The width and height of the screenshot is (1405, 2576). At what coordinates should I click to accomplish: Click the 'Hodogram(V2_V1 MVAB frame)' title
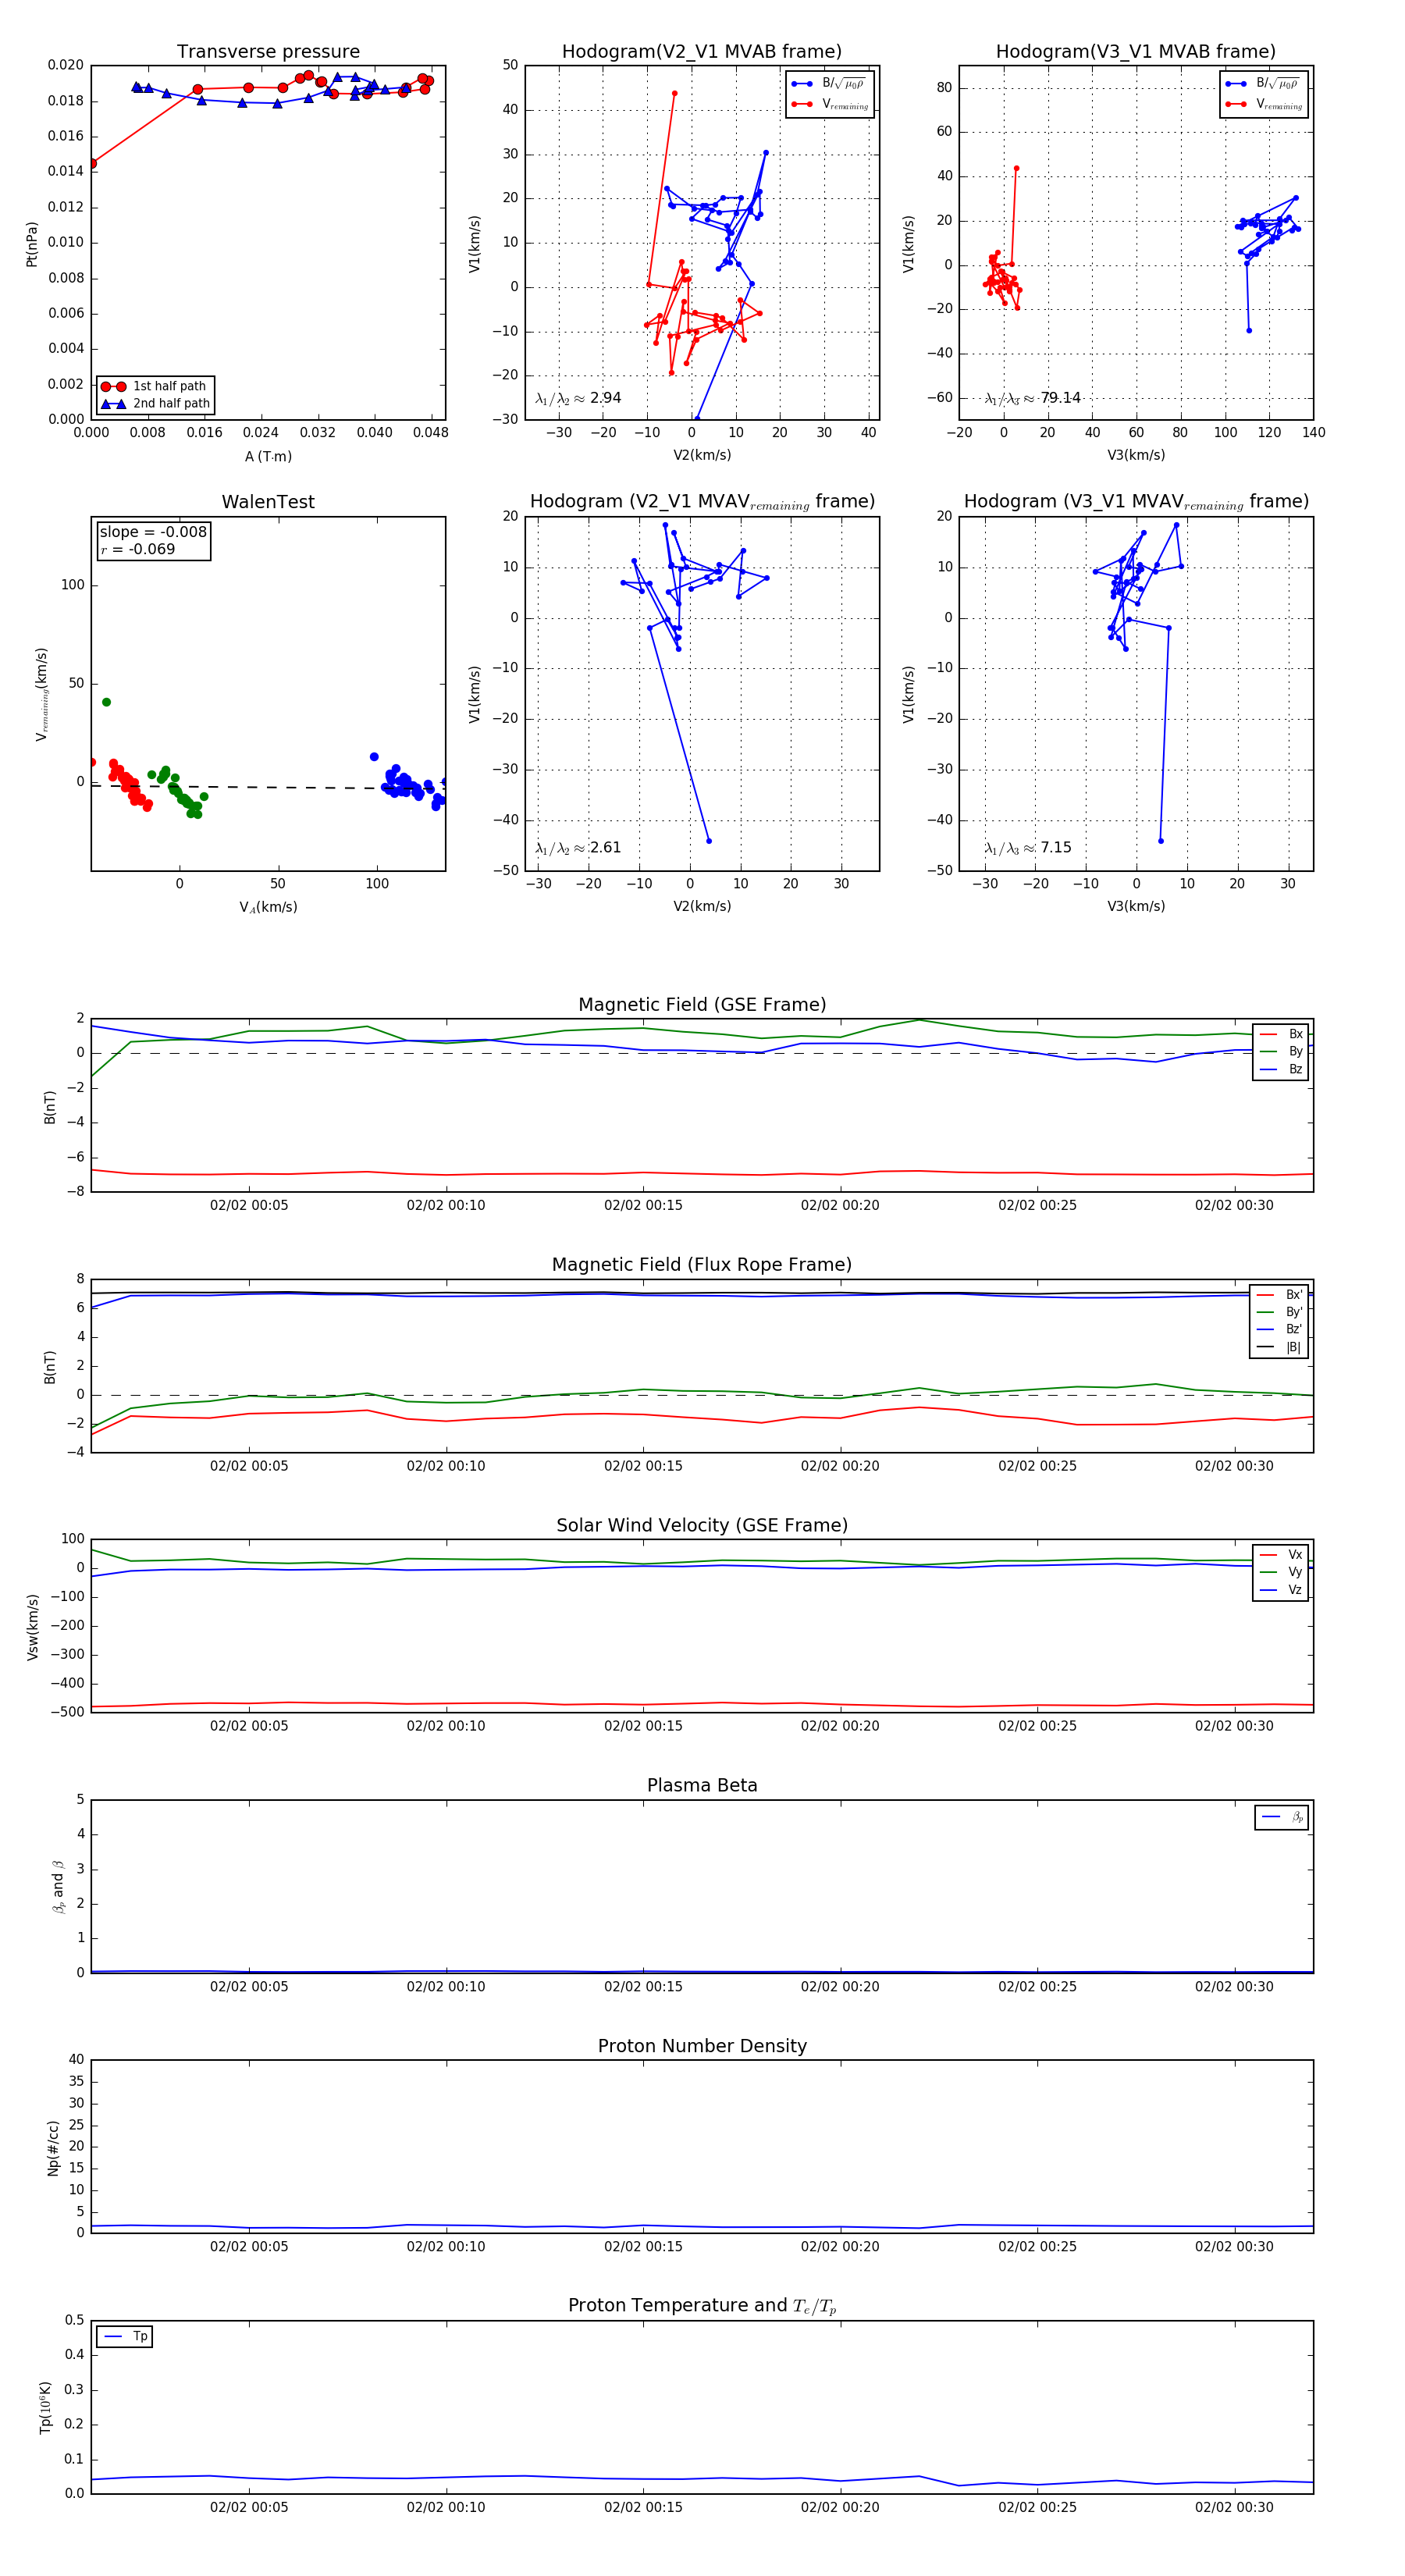point(701,52)
